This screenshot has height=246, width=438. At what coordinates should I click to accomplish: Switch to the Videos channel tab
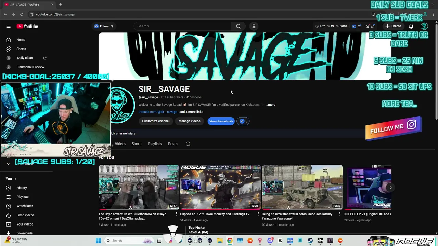pos(120,144)
